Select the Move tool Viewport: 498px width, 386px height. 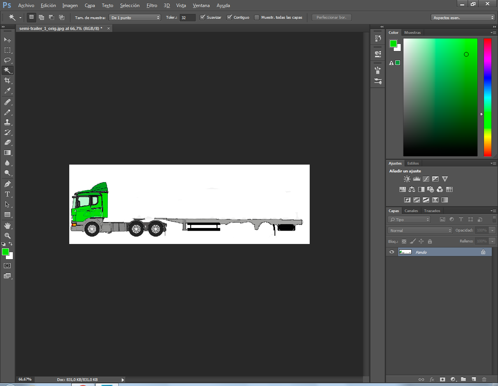coord(7,40)
